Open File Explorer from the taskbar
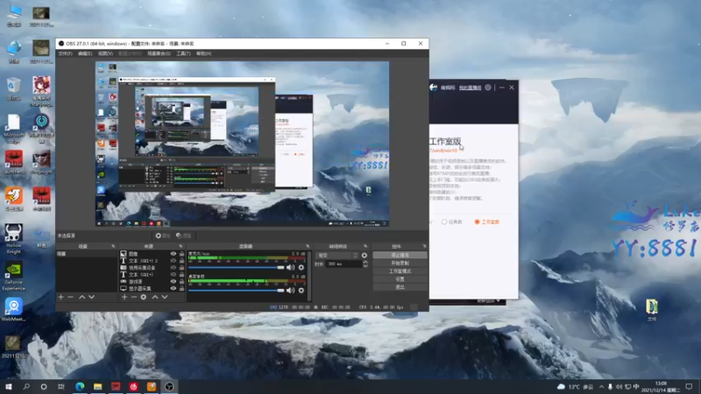The image size is (701, 394). pyautogui.click(x=98, y=386)
